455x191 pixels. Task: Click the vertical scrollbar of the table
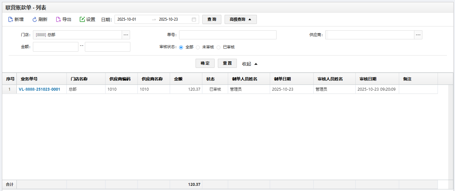pyautogui.click(x=450, y=132)
